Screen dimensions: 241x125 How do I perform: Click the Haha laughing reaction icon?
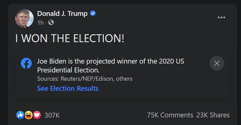(29, 115)
